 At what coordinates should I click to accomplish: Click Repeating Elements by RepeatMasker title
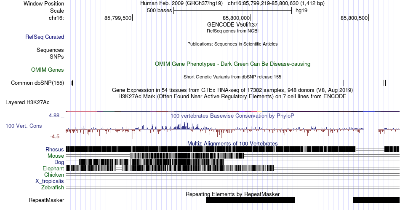(x=232, y=194)
